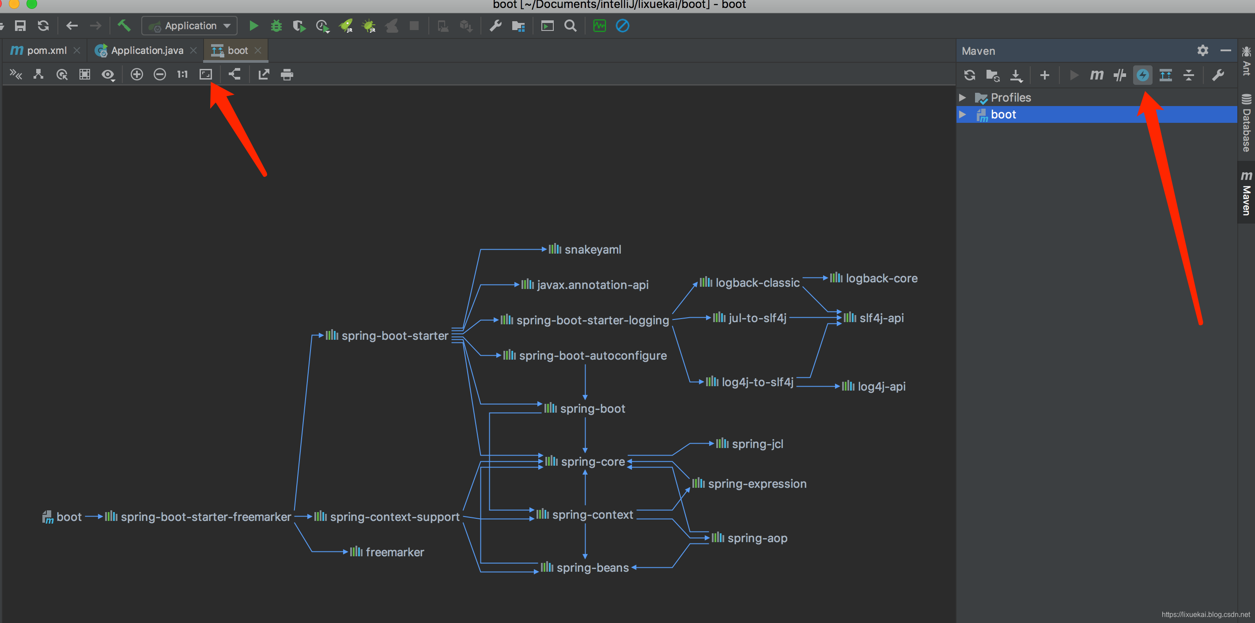
Task: Toggle skip tests mode in Maven
Action: (1142, 75)
